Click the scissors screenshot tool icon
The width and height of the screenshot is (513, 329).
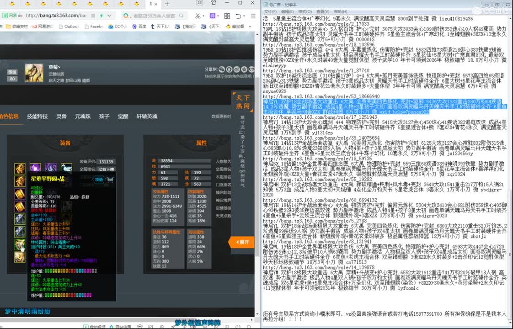coord(198,16)
